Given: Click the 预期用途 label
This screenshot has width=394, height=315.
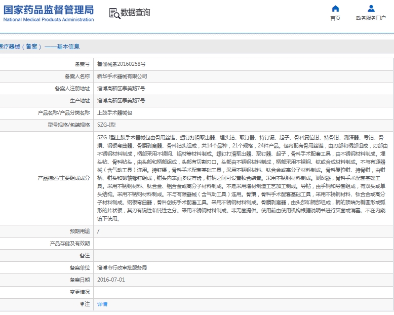Looking at the screenshot, I should tap(80, 231).
